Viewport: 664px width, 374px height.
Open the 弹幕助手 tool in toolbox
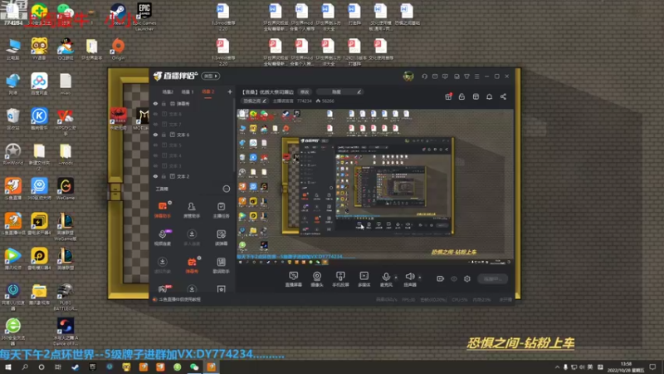point(162,209)
